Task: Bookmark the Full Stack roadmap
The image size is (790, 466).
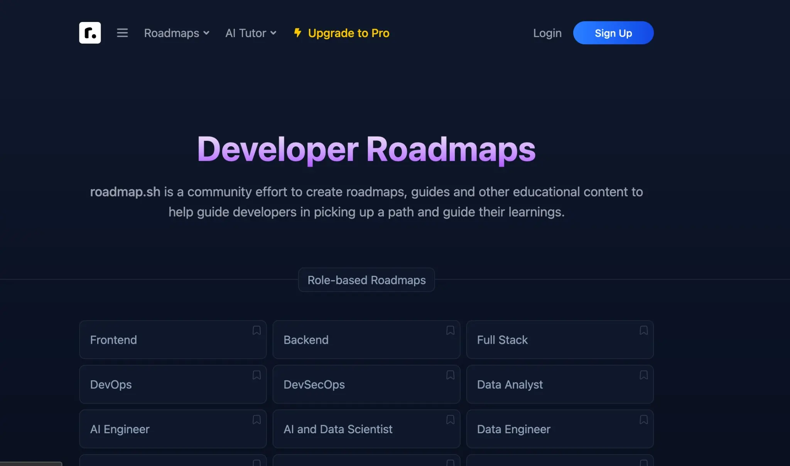Action: tap(643, 330)
